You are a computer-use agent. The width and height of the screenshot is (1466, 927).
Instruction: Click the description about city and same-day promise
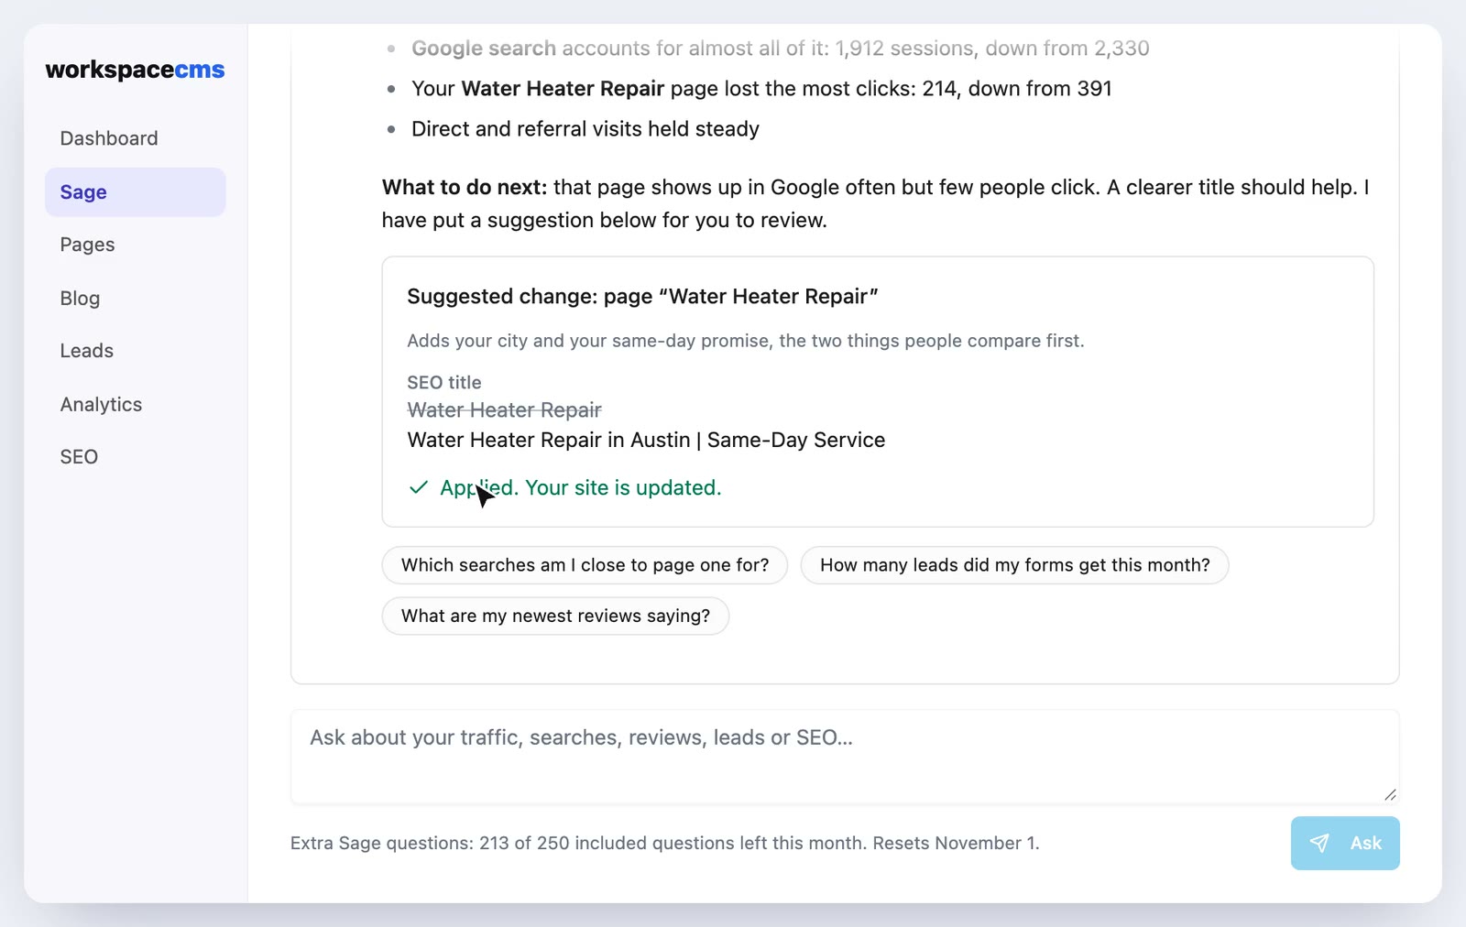(746, 341)
